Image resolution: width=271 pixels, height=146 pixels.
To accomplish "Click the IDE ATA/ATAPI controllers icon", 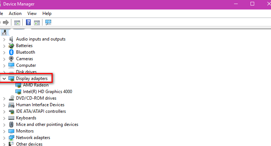I will coord(11,111).
